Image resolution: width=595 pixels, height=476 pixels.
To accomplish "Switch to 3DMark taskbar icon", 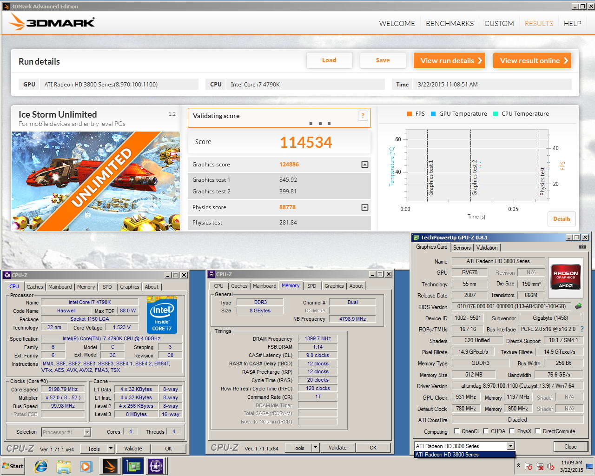I will point(110,466).
